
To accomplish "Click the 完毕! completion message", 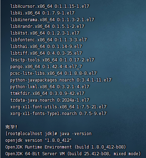I will [x=11, y=127].
